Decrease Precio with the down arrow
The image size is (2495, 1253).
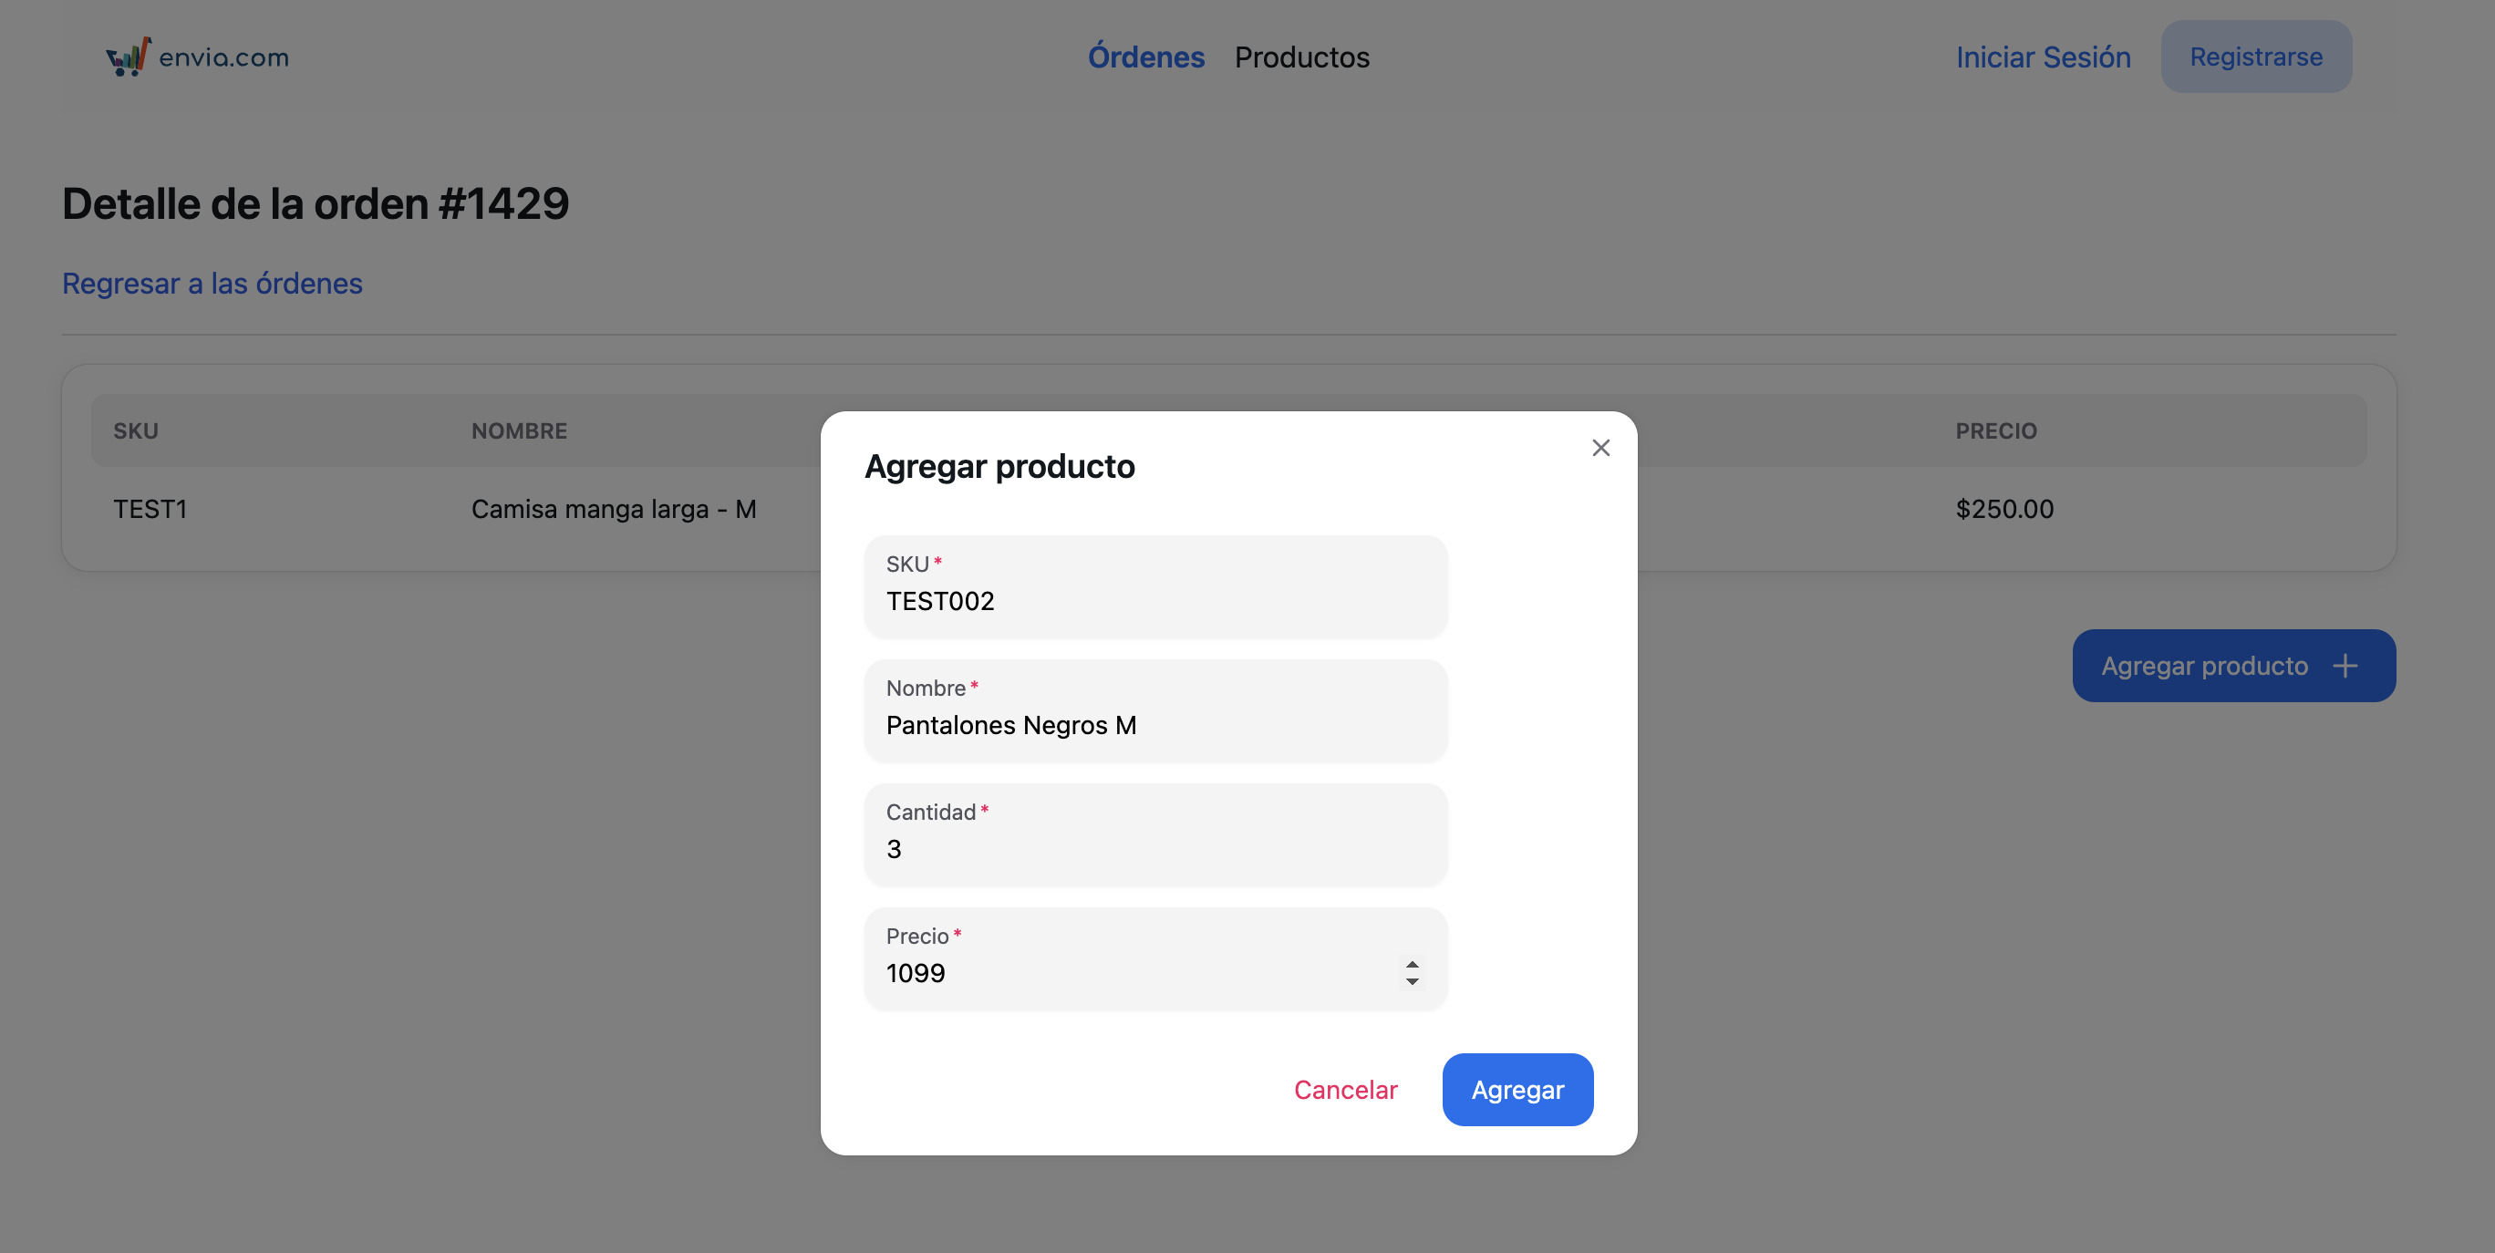[x=1413, y=982]
